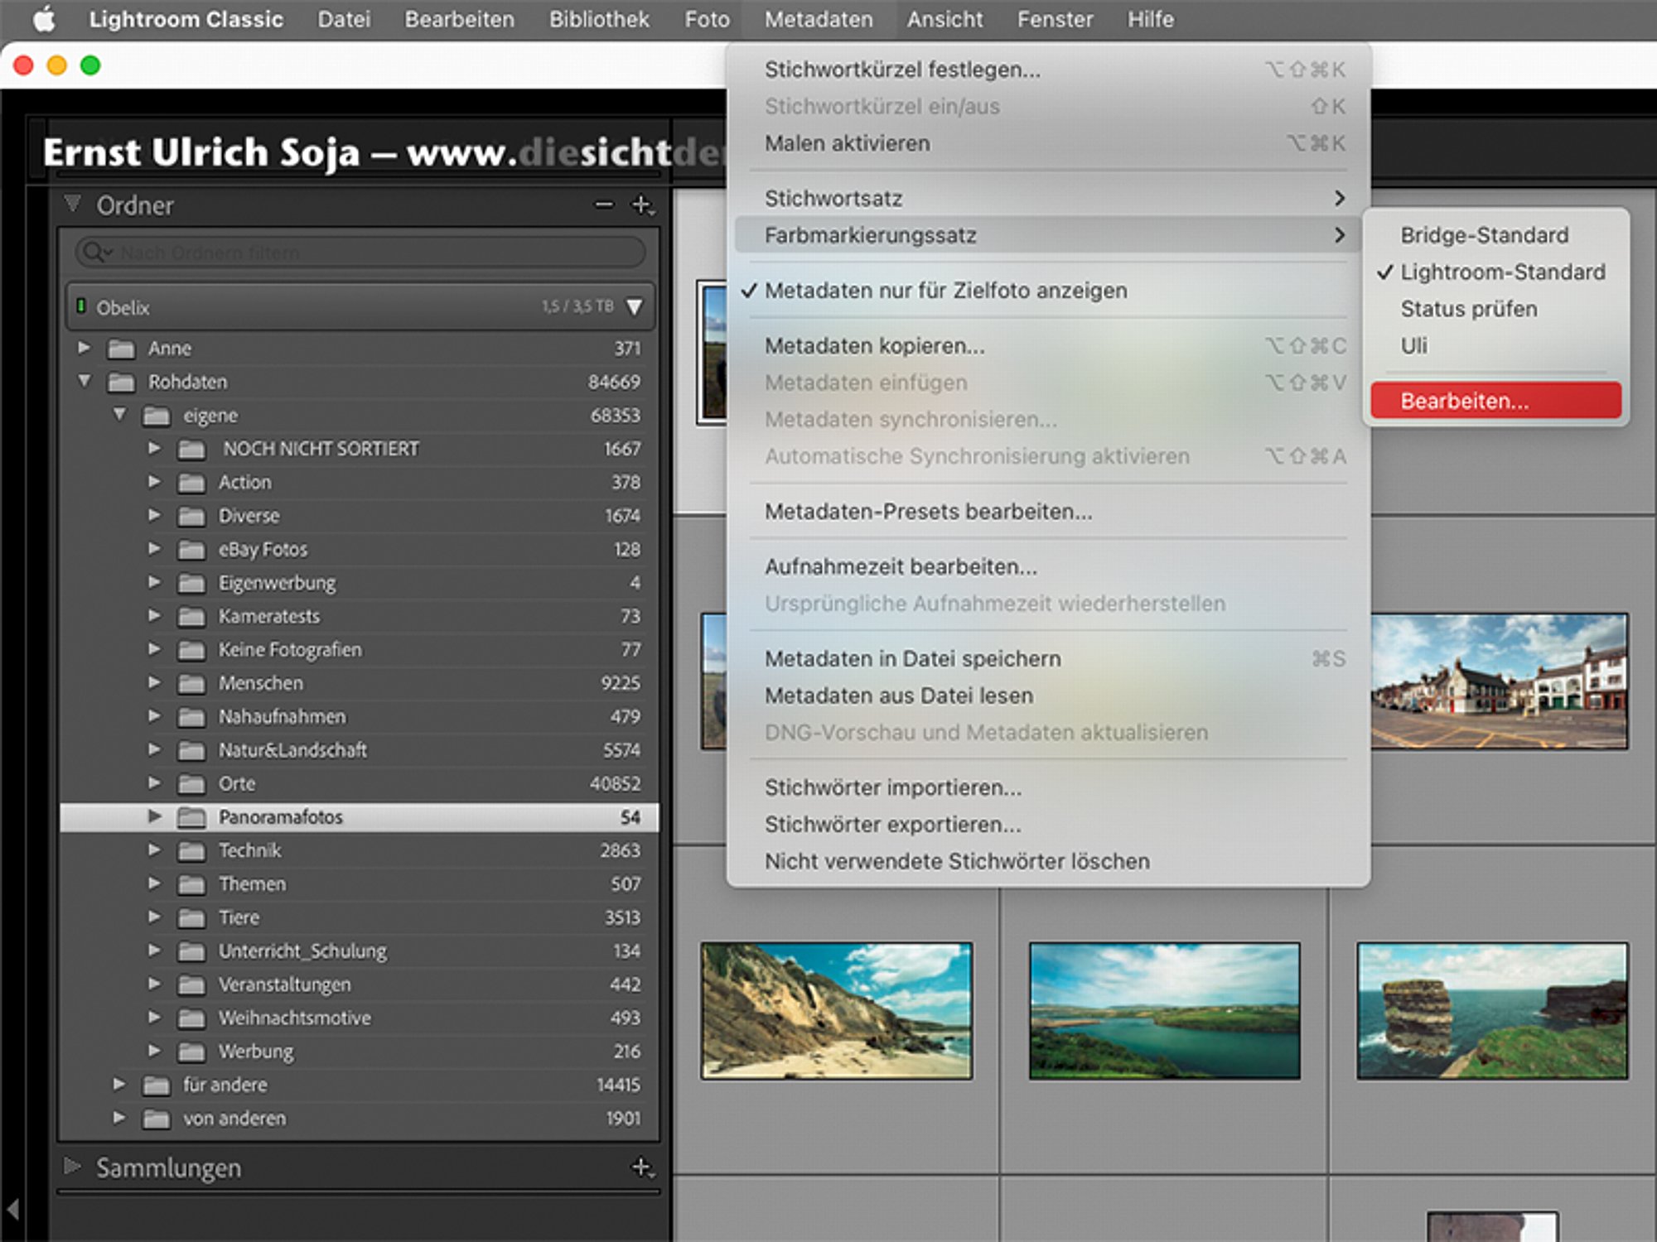Expand the NOCH NICHT SORTIERT folder

(x=154, y=448)
